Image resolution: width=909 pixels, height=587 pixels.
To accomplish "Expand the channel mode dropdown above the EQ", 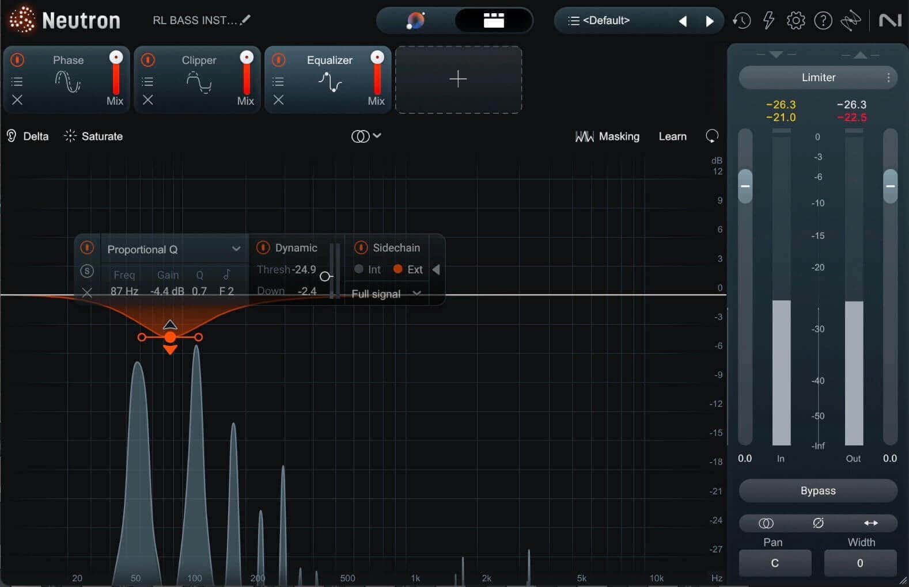I will point(366,136).
